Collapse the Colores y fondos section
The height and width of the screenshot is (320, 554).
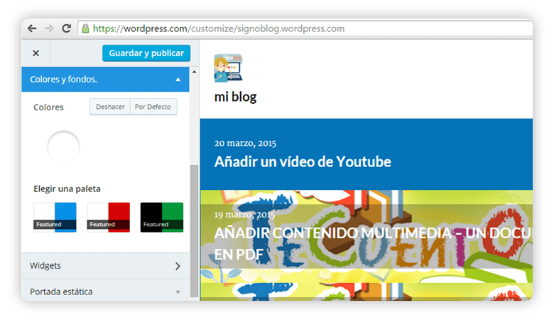pos(105,79)
